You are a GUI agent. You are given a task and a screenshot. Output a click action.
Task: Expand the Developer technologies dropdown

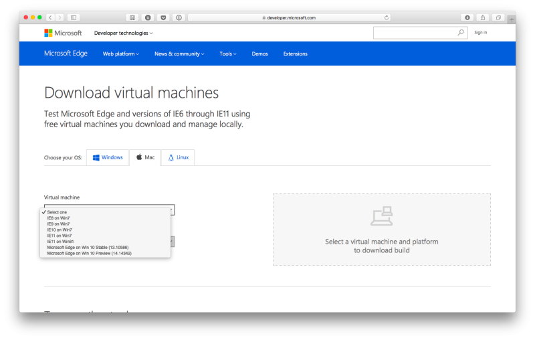click(x=123, y=33)
